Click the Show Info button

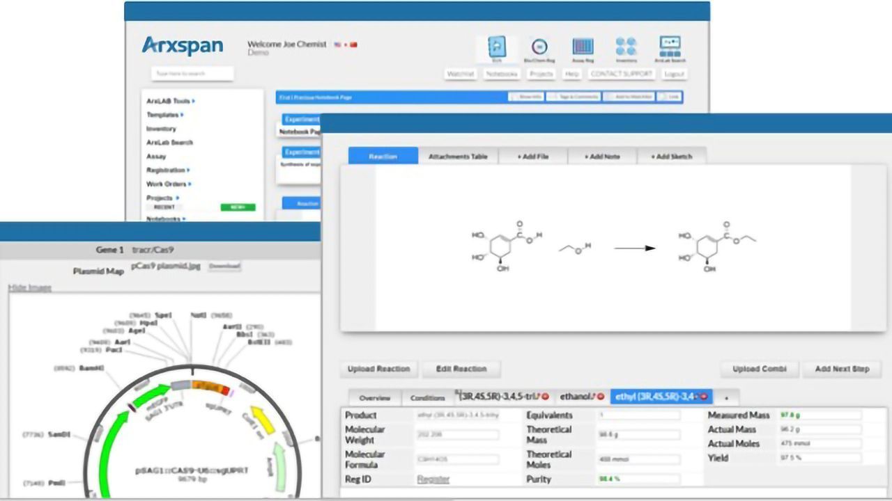526,97
